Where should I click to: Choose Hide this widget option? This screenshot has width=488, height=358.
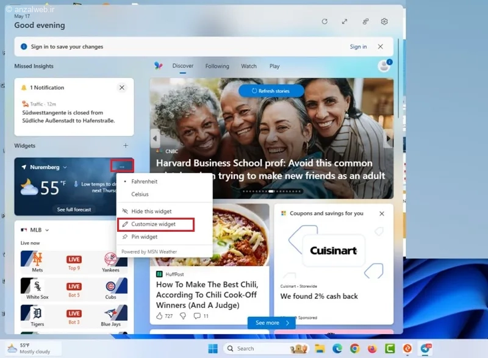click(x=151, y=212)
